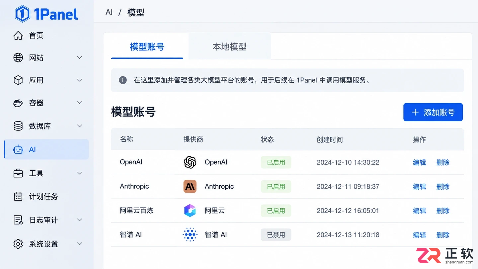
Task: Click the 添加账号 button
Action: tap(433, 112)
